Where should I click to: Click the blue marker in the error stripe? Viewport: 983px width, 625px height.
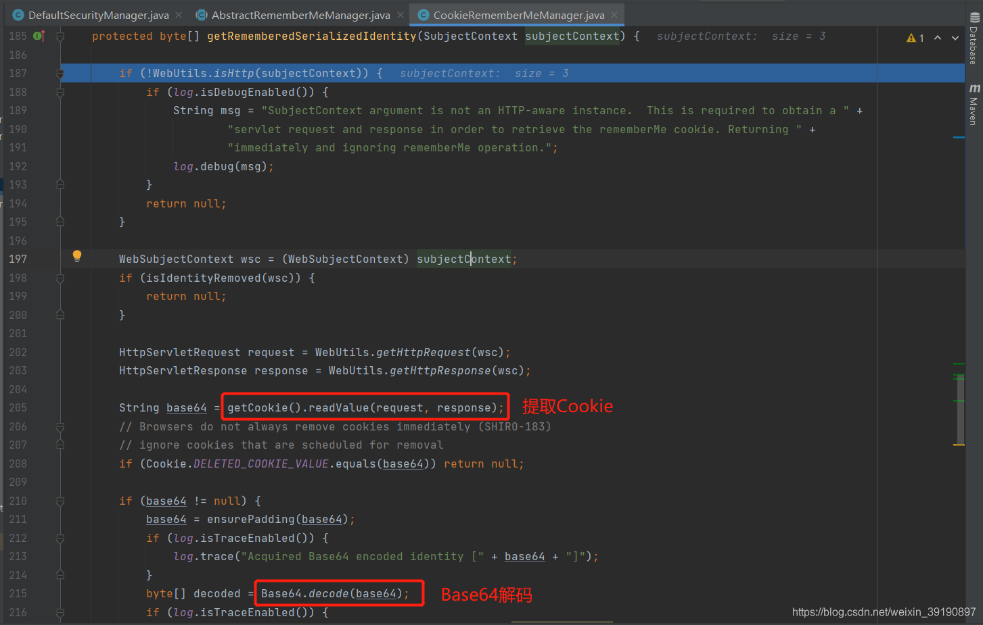tap(959, 137)
